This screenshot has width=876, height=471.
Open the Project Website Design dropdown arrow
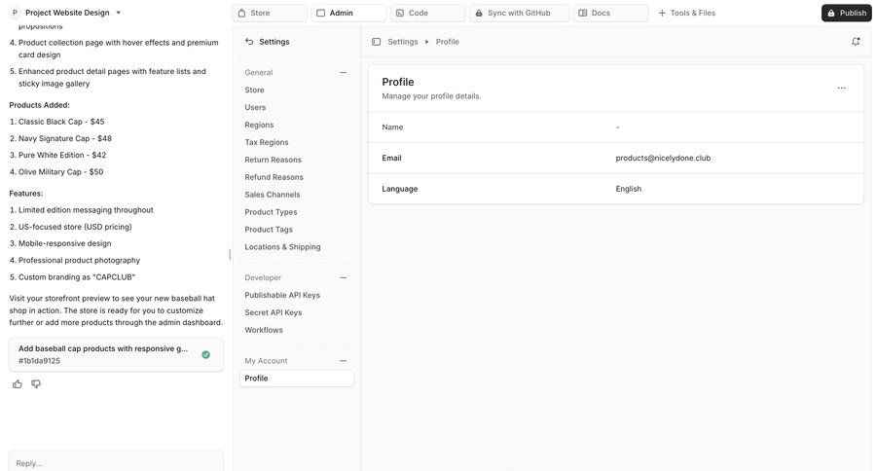[x=118, y=13]
